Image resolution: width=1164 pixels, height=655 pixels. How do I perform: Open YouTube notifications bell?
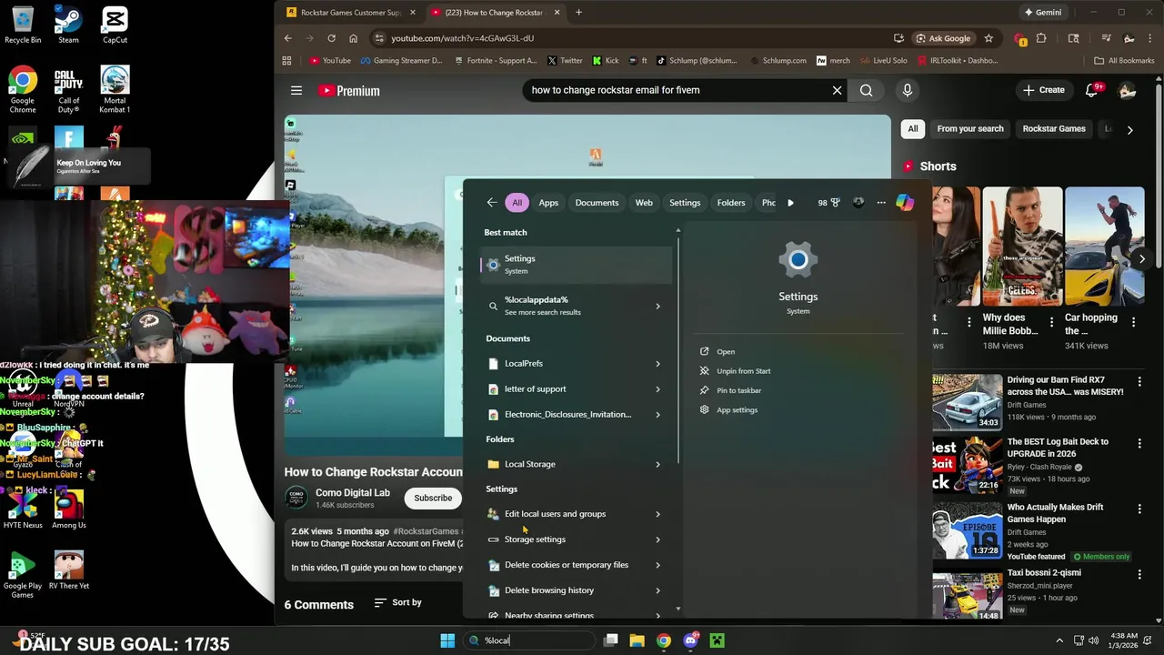[1092, 90]
